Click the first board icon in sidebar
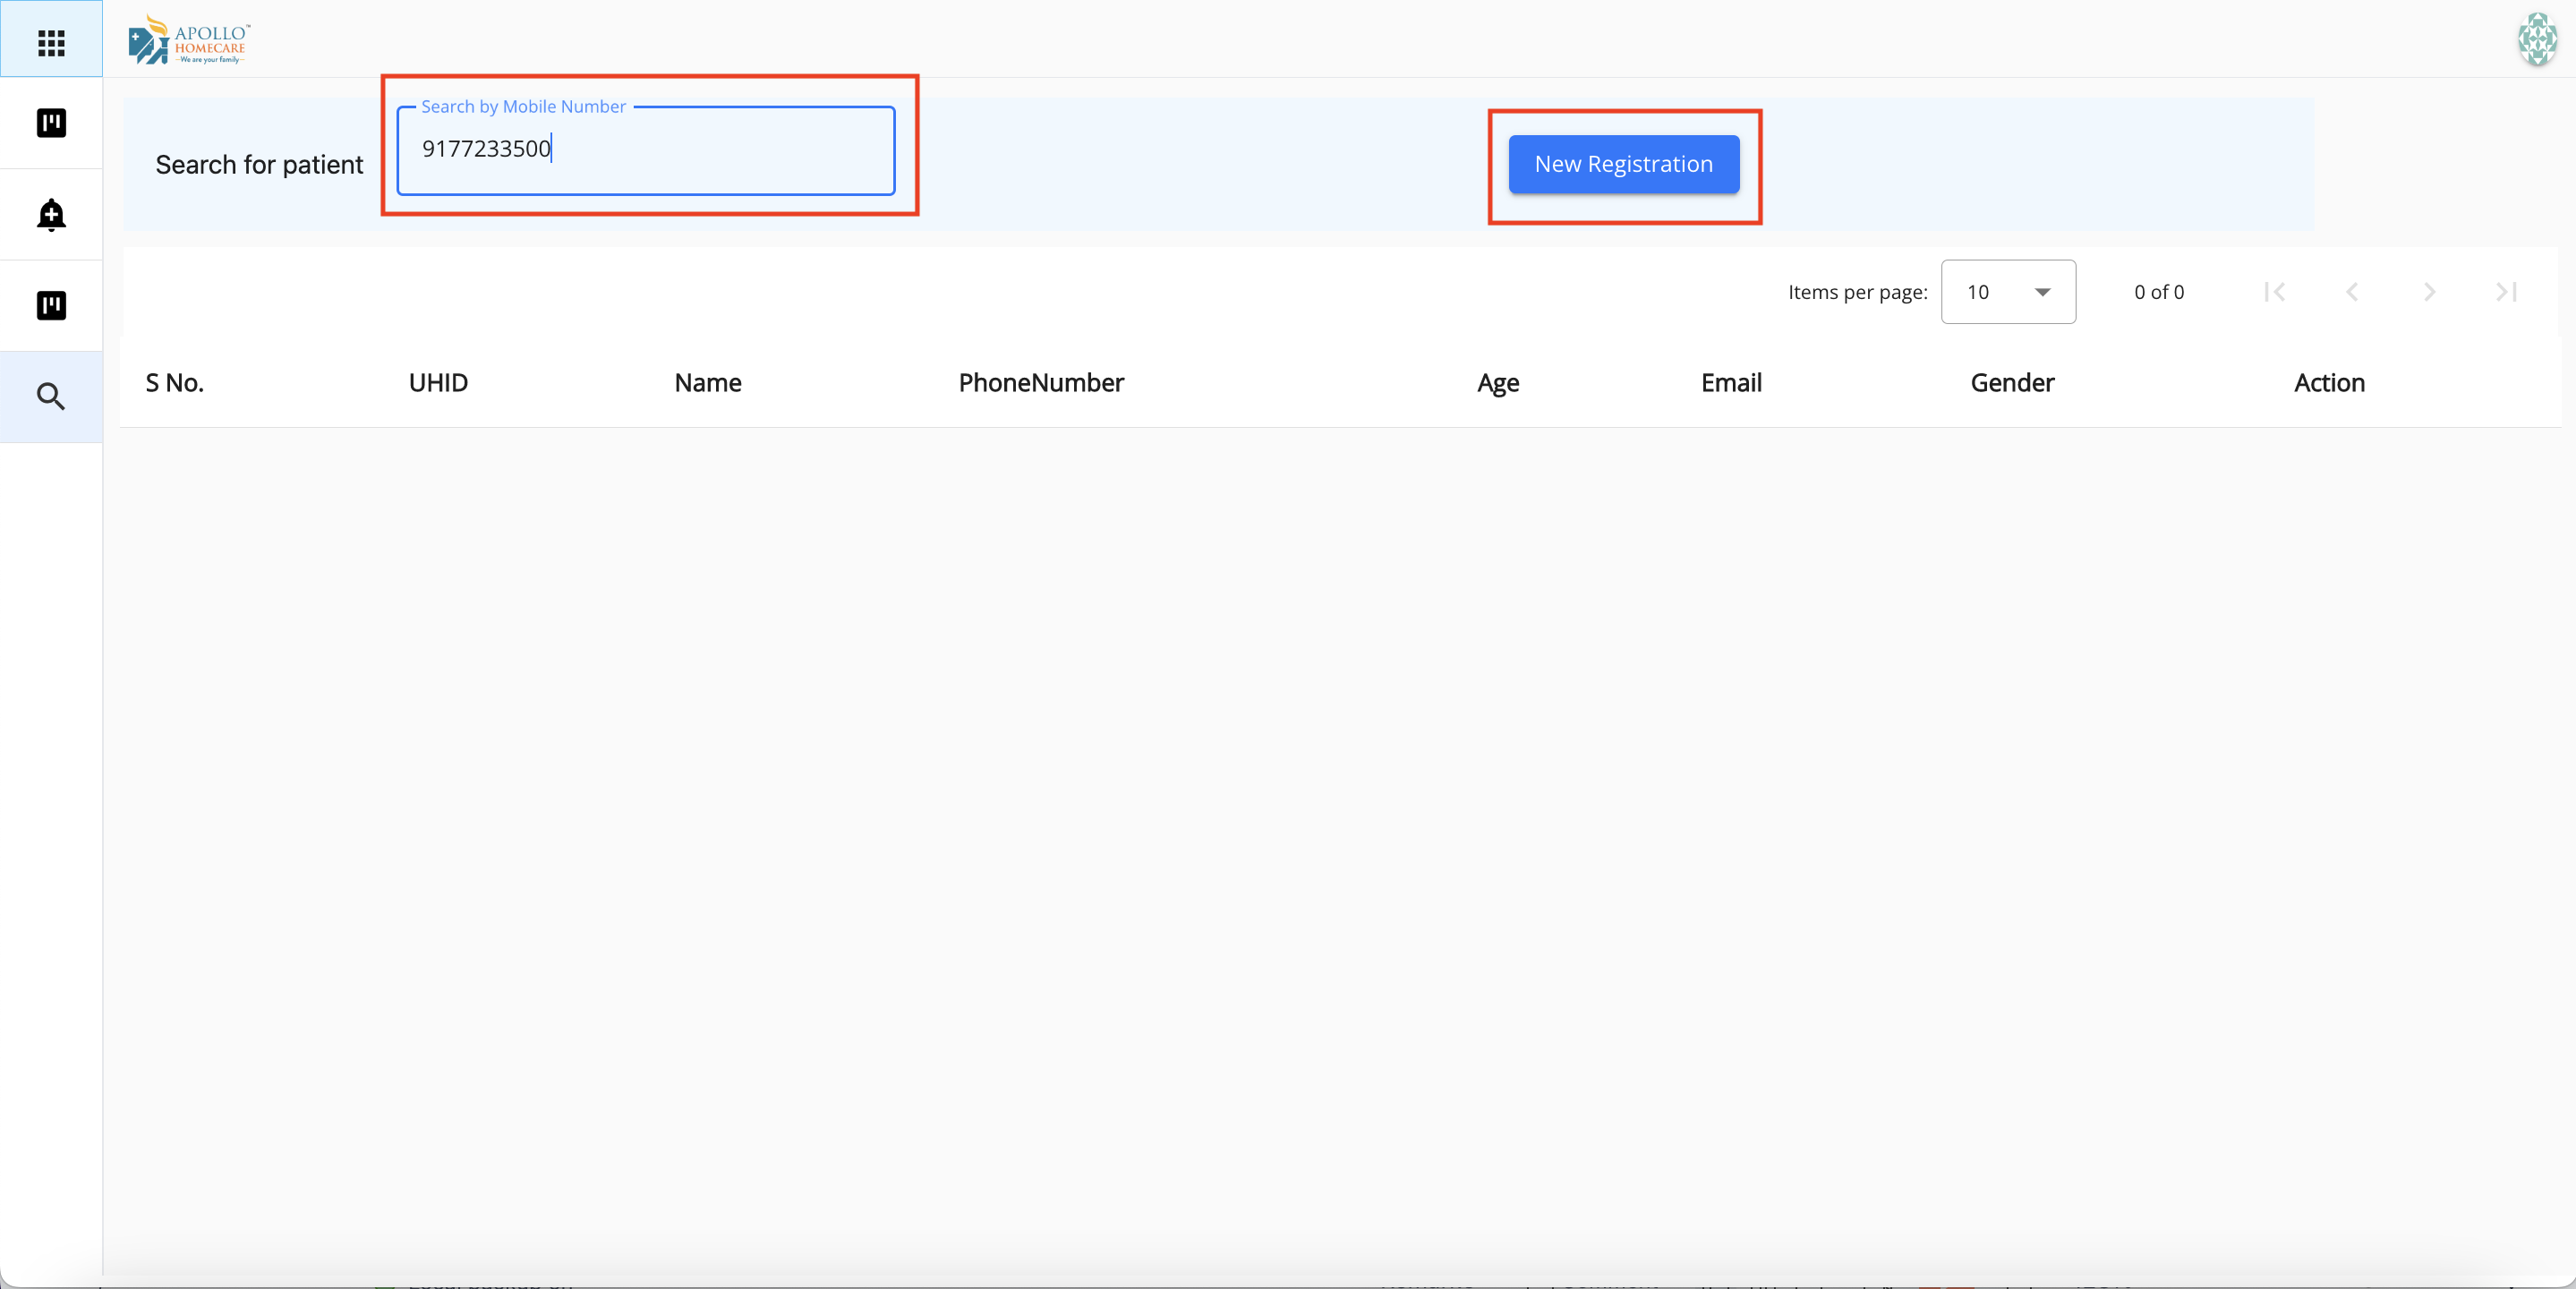 pyautogui.click(x=51, y=123)
